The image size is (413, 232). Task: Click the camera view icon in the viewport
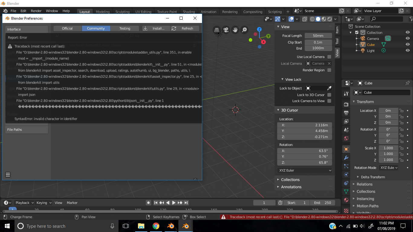click(x=226, y=30)
